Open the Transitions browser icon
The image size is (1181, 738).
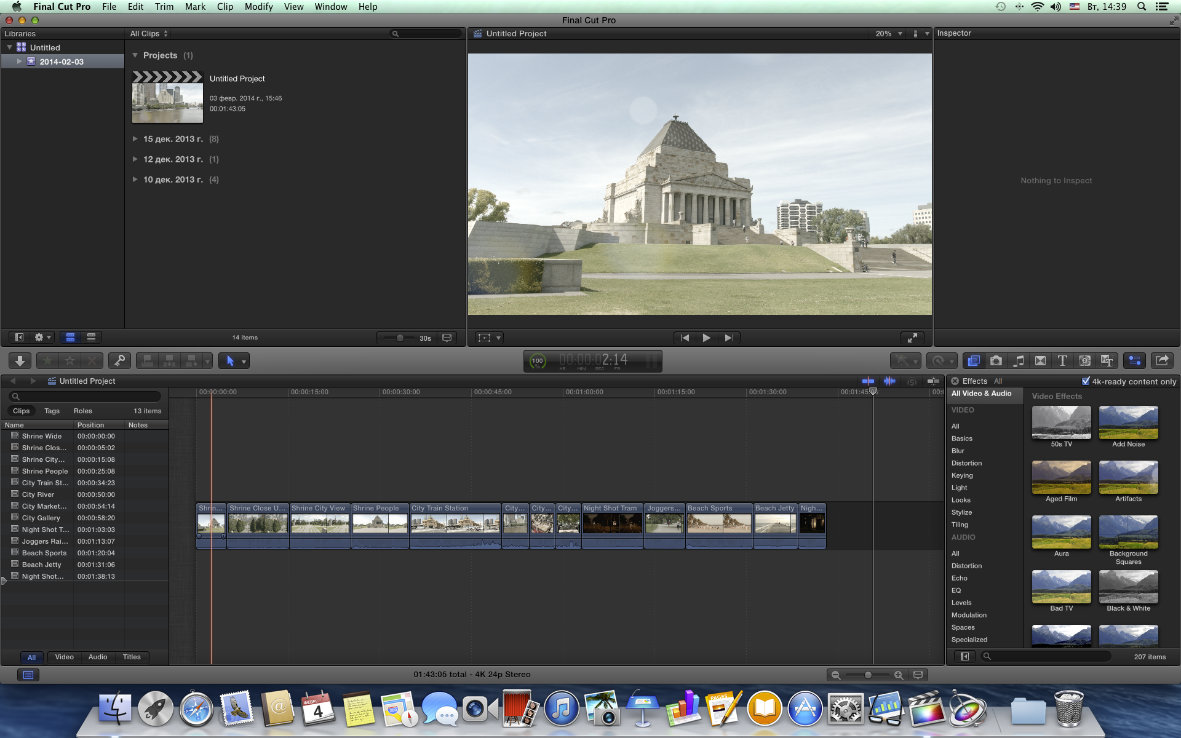coord(1040,361)
